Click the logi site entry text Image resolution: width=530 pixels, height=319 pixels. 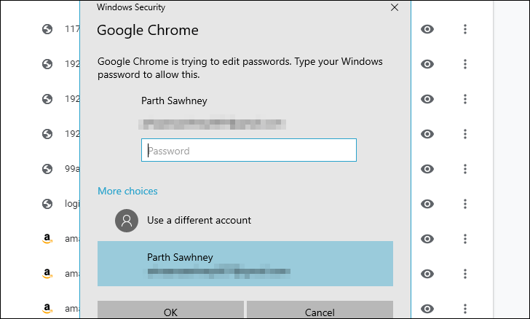pos(72,204)
